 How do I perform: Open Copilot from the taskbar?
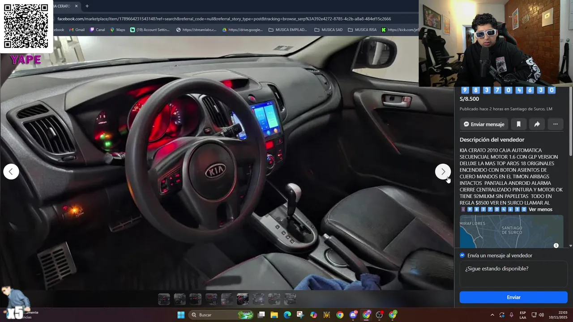pos(313,315)
